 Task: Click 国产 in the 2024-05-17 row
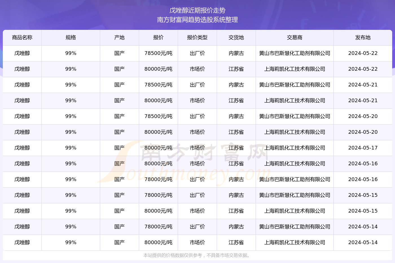pos(120,148)
